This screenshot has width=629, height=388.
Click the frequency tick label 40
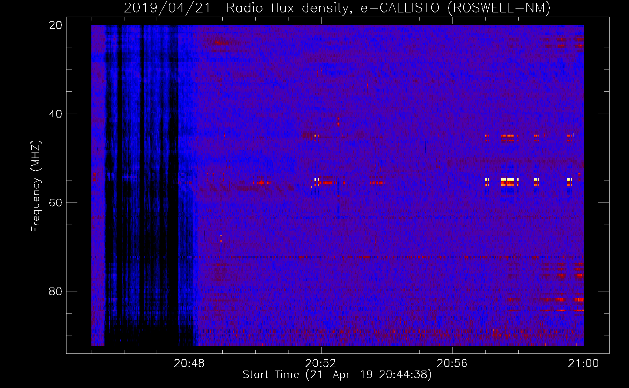[x=56, y=114]
